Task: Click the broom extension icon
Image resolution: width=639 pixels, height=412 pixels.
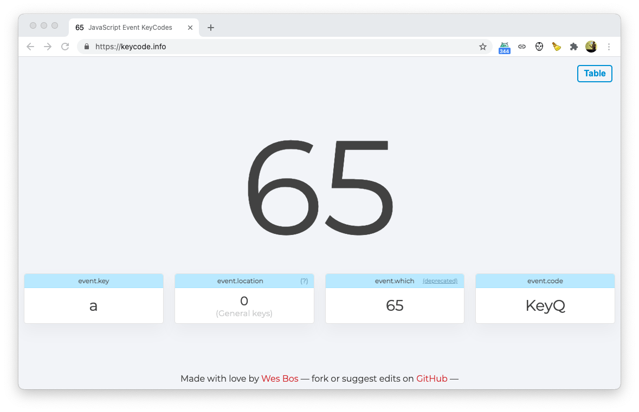Action: coord(557,47)
